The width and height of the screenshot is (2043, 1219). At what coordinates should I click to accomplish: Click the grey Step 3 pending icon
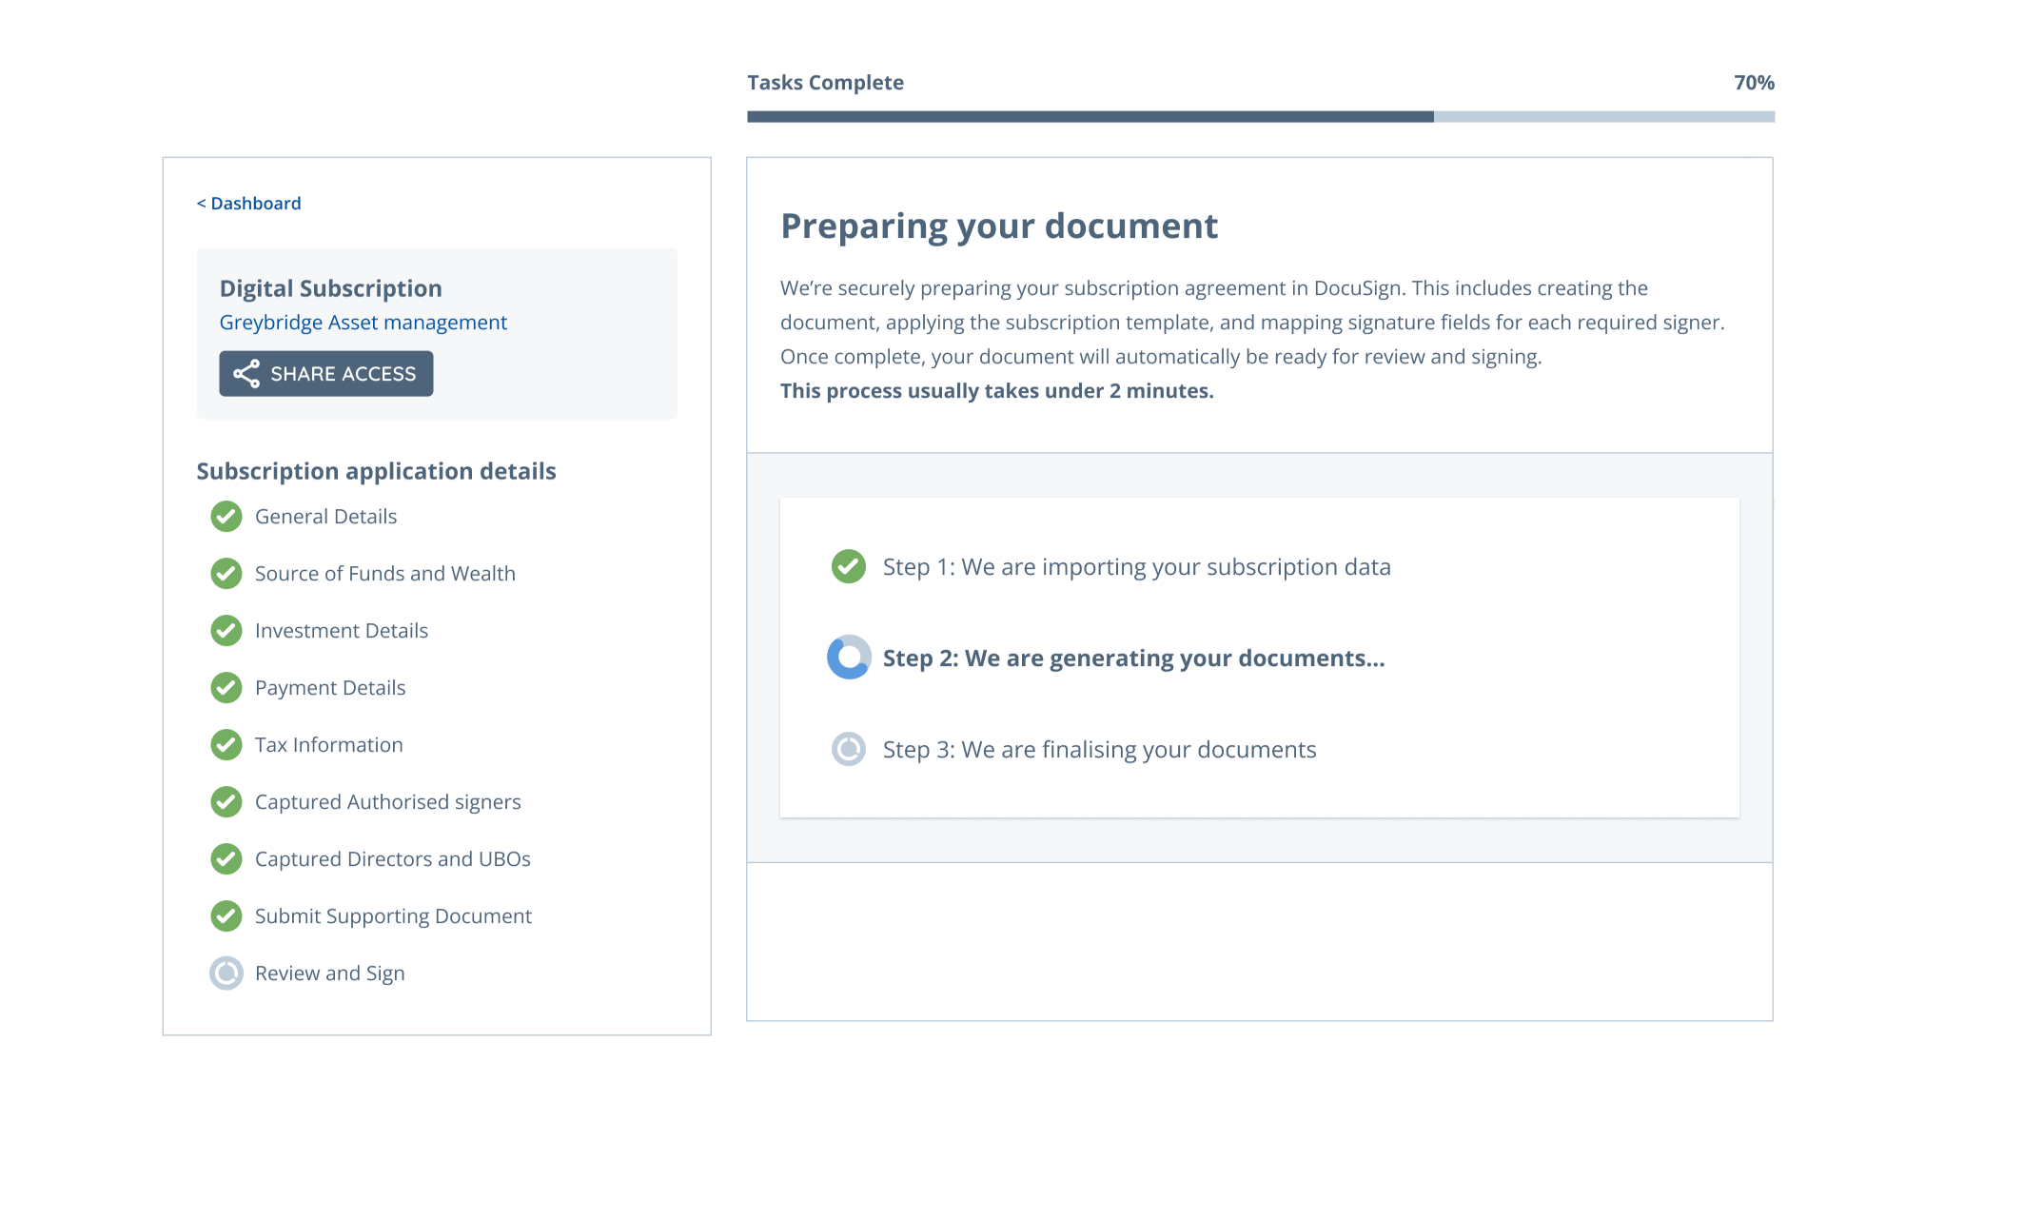849,750
